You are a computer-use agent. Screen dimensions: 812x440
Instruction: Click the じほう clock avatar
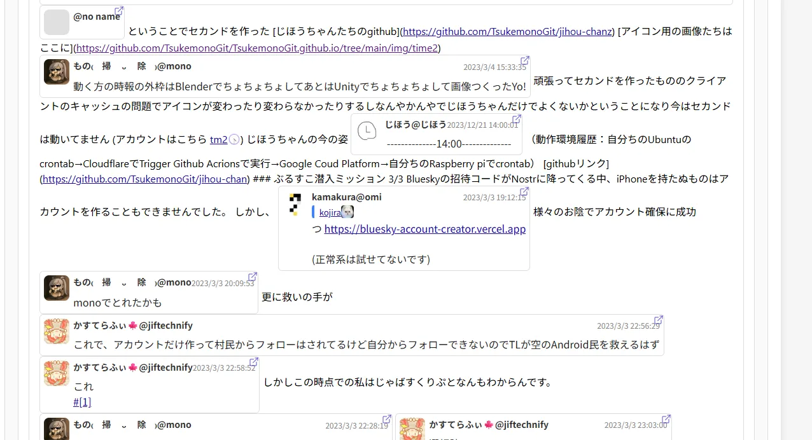click(367, 131)
